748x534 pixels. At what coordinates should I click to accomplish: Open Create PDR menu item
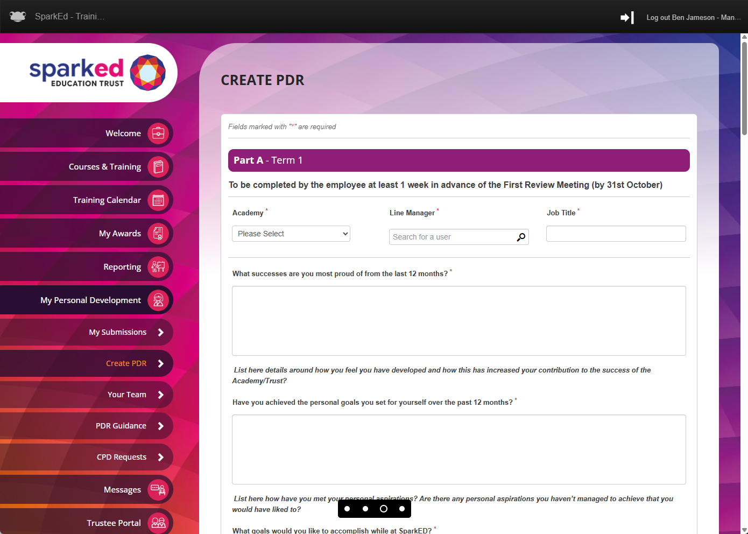[126, 363]
